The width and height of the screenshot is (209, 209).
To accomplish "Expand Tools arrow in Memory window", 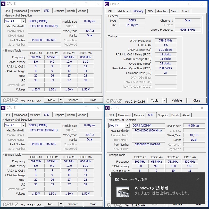I will click(x=164, y=100).
